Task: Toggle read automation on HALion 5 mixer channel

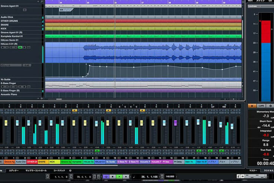Action: [x=97, y=151]
